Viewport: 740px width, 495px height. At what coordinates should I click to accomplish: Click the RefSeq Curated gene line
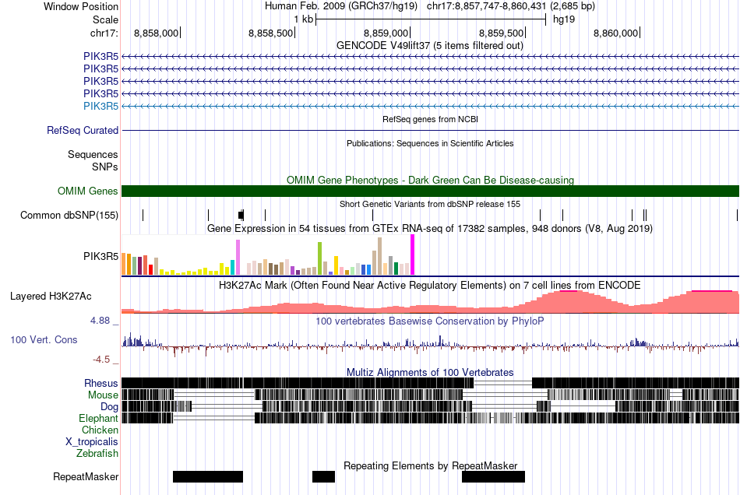[431, 130]
